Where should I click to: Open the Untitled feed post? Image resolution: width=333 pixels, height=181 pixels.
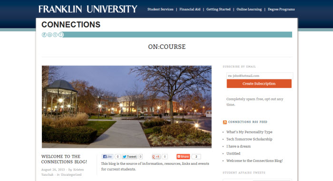(233, 153)
